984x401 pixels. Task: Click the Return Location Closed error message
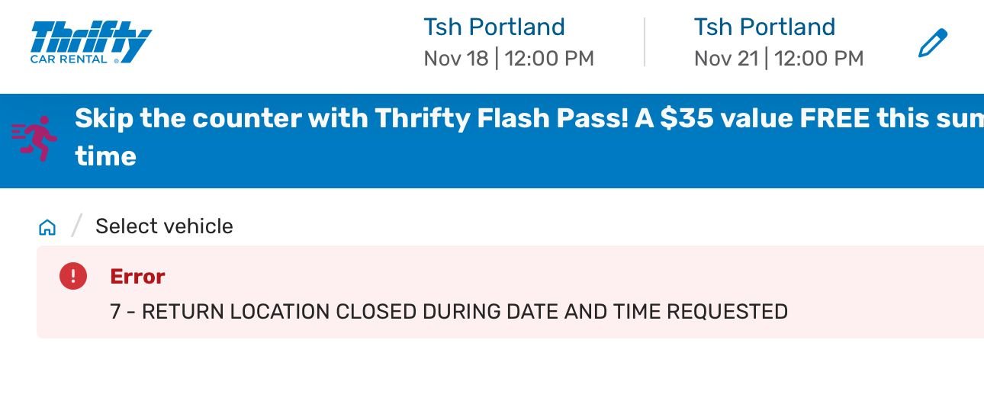449,312
